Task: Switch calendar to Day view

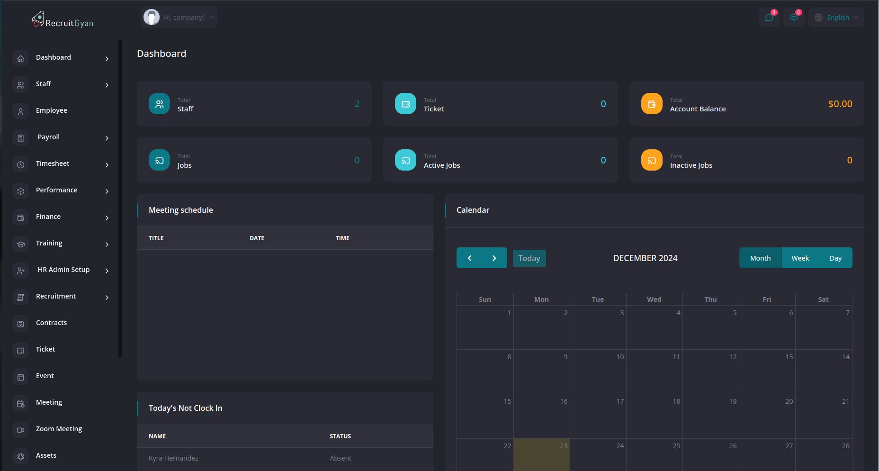Action: [x=835, y=258]
